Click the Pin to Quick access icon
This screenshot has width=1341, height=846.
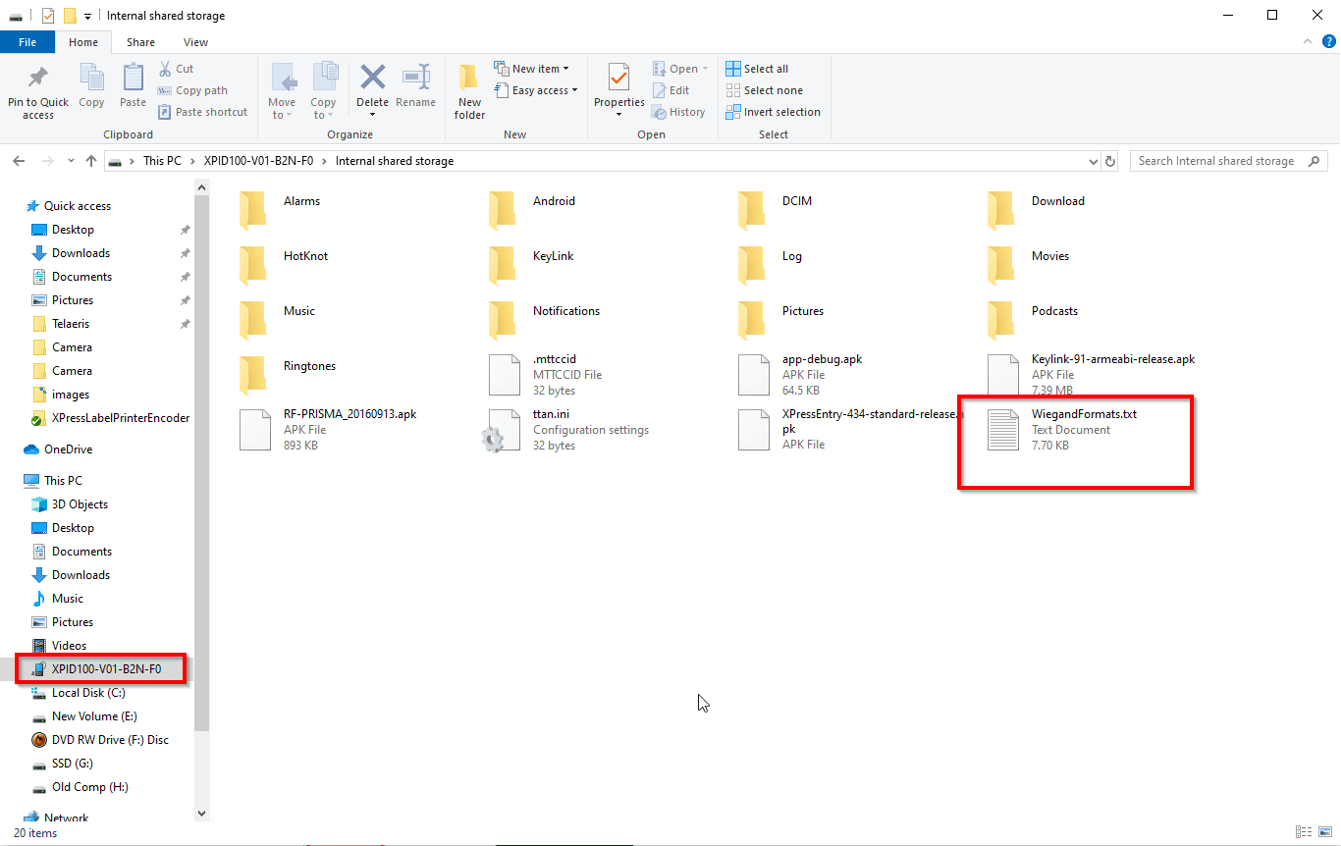[x=38, y=79]
